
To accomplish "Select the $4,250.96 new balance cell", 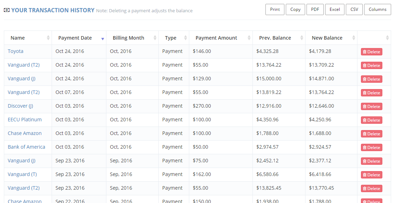I will (x=331, y=120).
